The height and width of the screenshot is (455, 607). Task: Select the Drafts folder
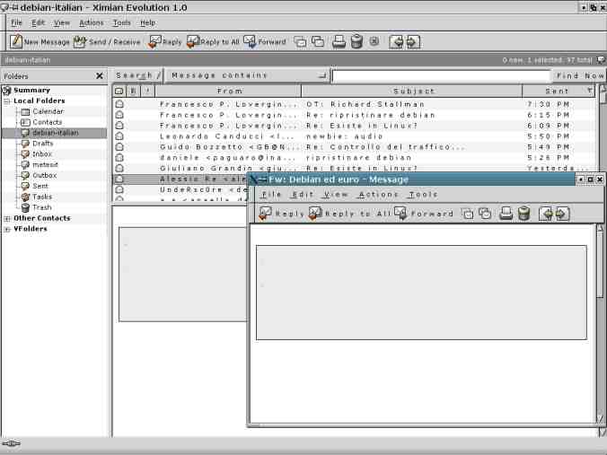[x=42, y=144]
